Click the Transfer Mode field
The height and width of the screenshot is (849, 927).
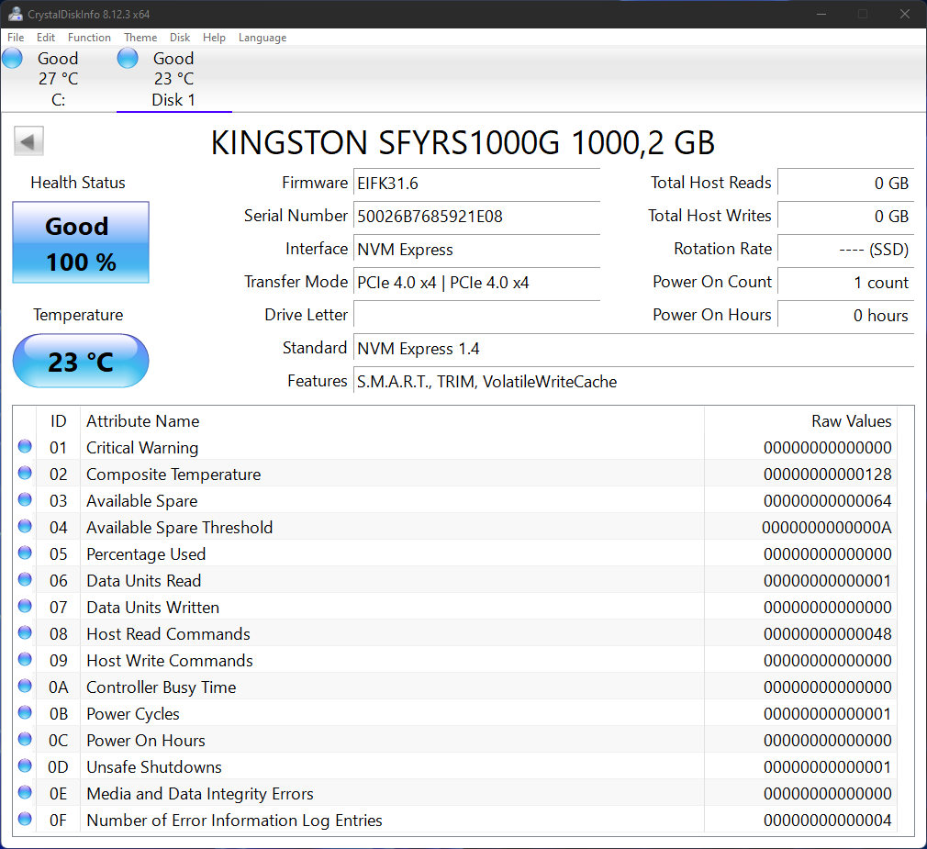[476, 283]
